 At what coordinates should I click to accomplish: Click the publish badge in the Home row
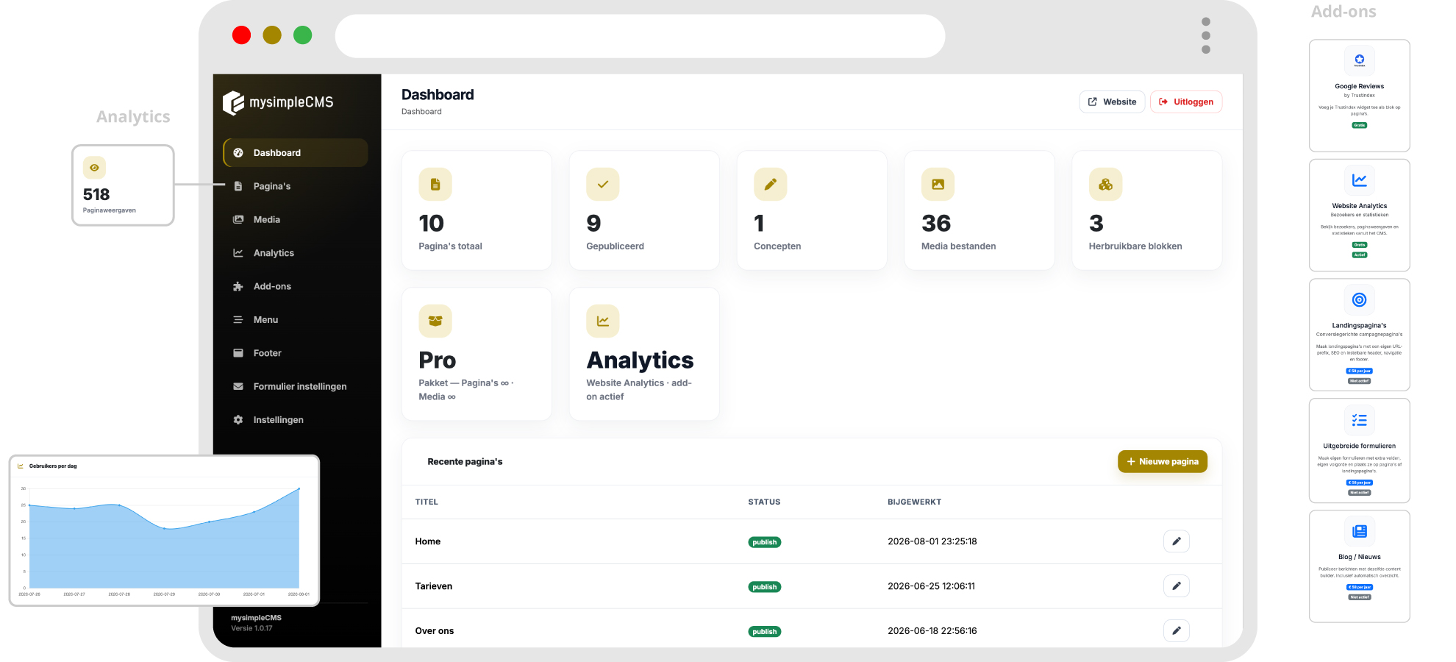765,542
